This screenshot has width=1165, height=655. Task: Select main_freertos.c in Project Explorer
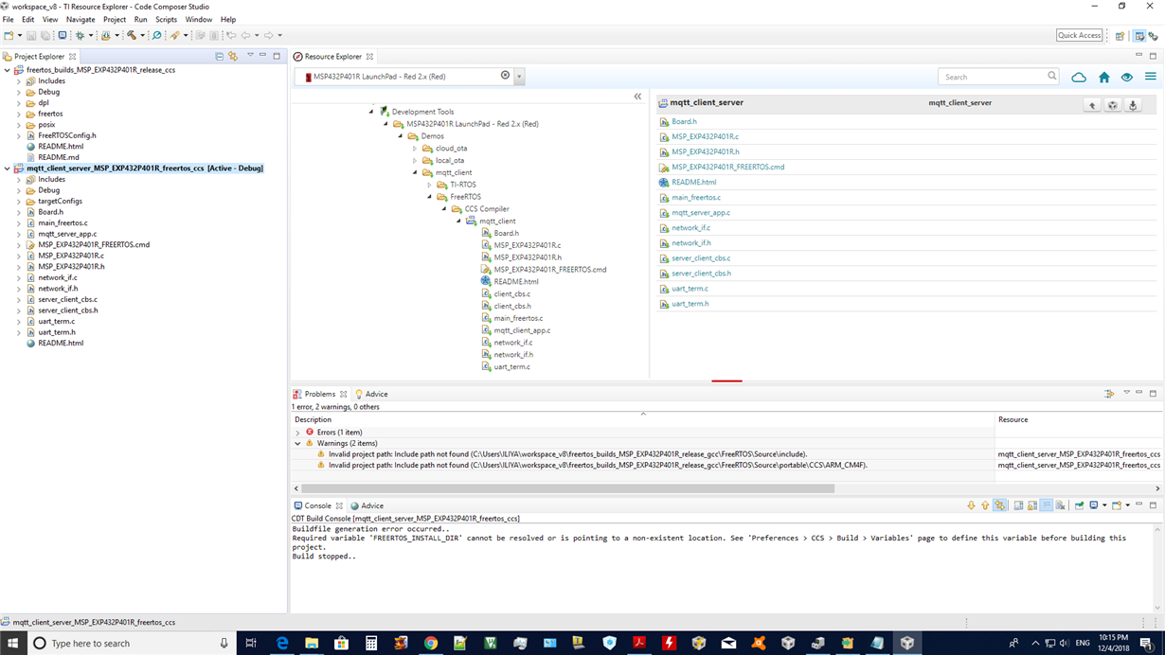63,223
